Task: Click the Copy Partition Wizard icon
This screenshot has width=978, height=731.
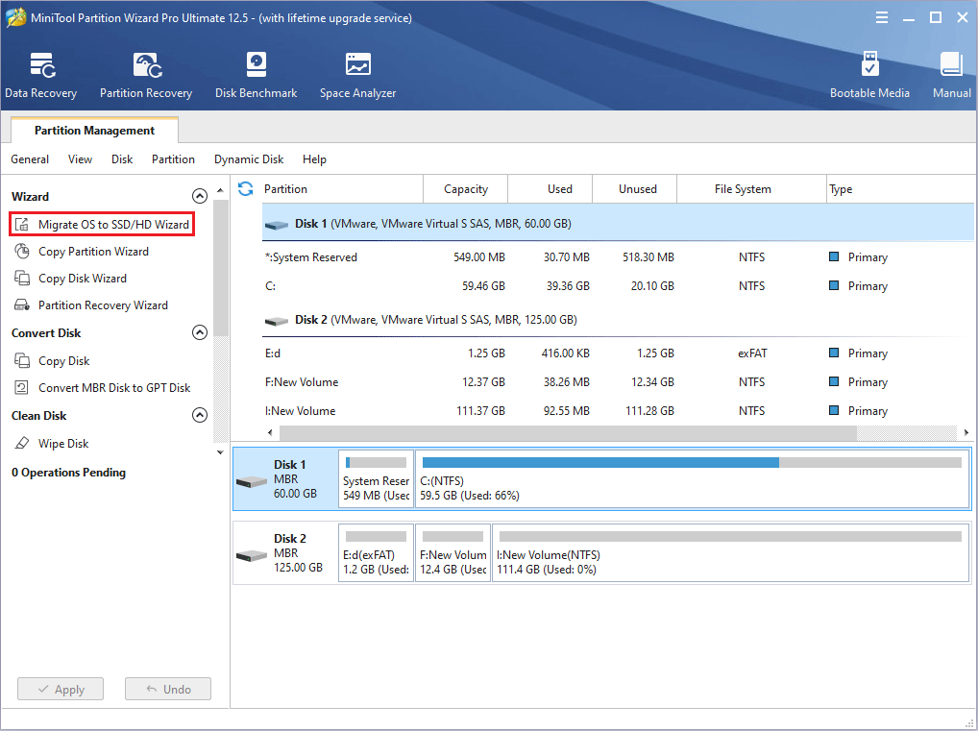Action: coord(22,252)
